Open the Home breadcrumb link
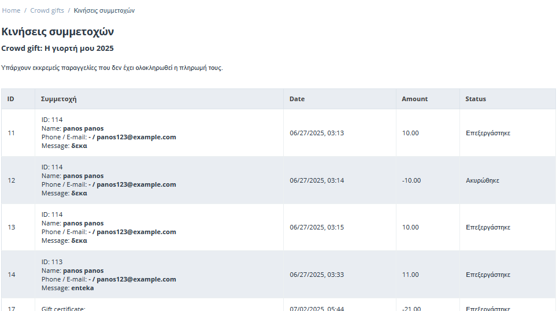 pyautogui.click(x=11, y=11)
